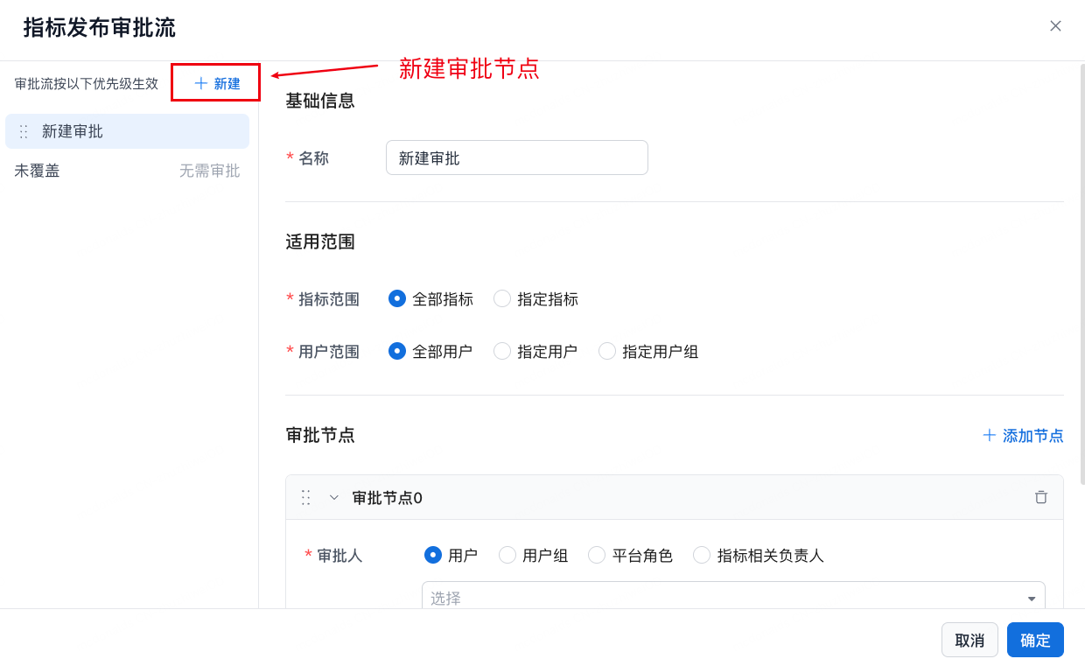Click the plus 新建 button in left panel
The width and height of the screenshot is (1085, 666).
coord(216,83)
